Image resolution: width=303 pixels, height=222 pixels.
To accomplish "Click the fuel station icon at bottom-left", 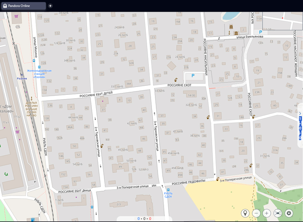I will click(x=32, y=219).
